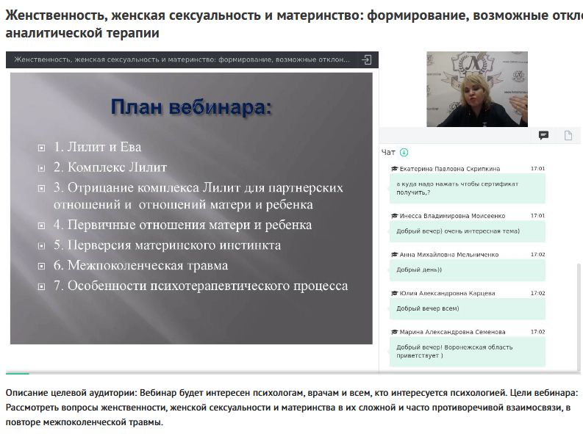This screenshot has width=583, height=434.
Task: Select the name Екатерина Павловна Скрипкина in chat
Action: tap(449, 168)
